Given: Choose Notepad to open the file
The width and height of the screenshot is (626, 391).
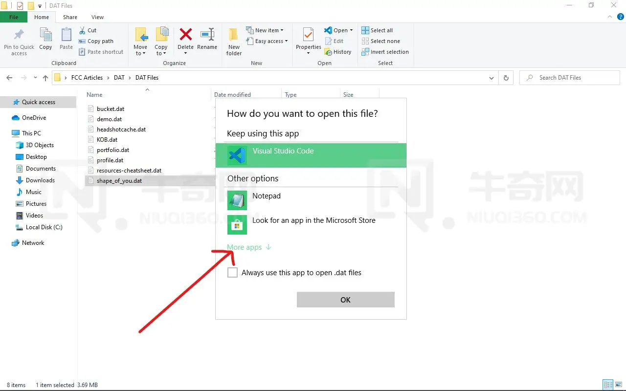Looking at the screenshot, I should point(311,199).
